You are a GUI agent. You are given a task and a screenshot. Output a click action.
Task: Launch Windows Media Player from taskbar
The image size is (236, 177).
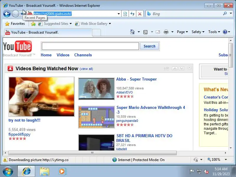[62, 171]
